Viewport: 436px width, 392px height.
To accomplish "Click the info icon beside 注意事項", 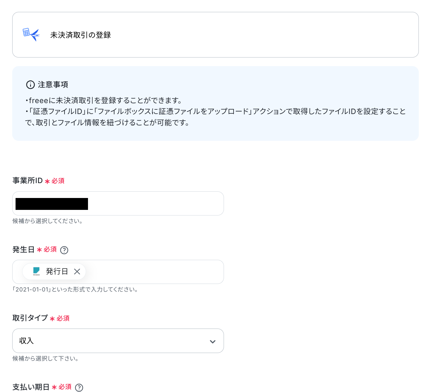I will [30, 85].
